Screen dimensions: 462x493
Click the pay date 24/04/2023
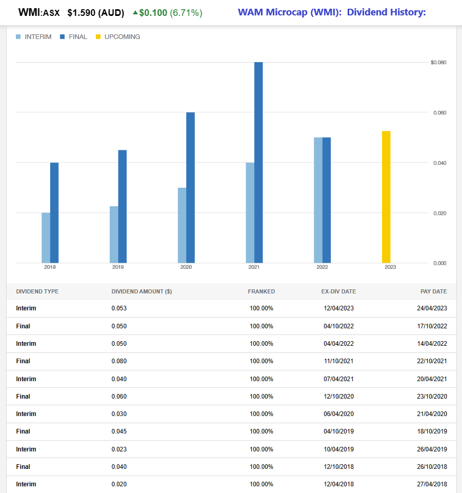432,308
